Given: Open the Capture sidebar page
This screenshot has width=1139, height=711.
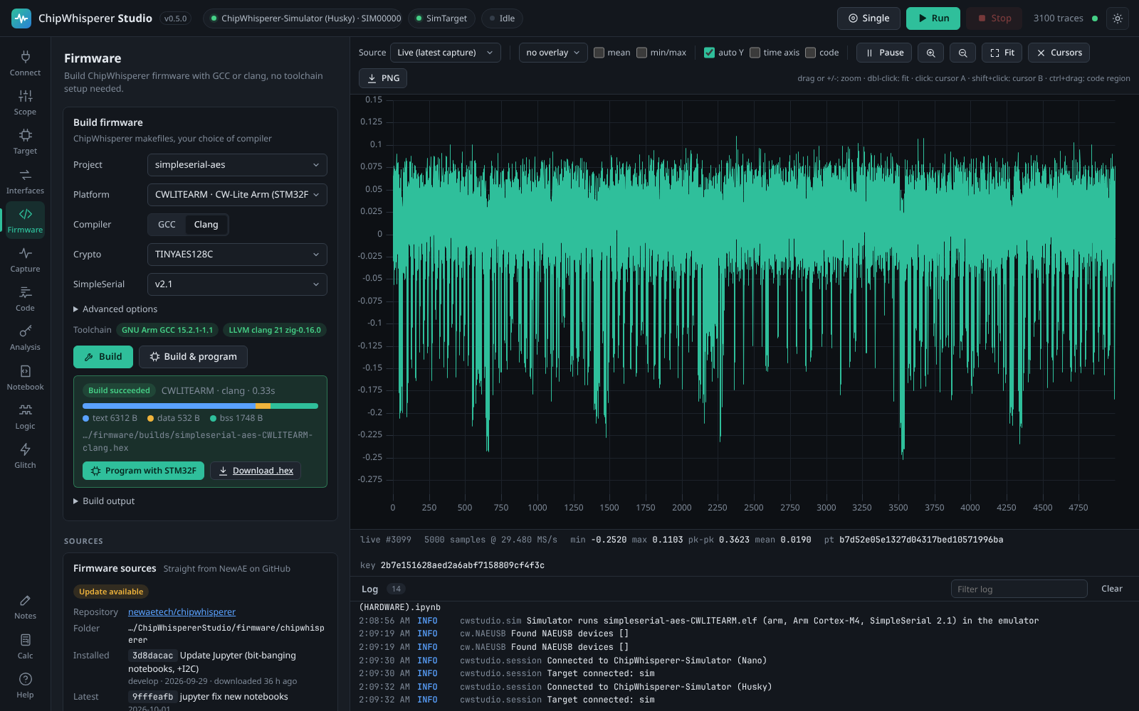Looking at the screenshot, I should (x=25, y=260).
